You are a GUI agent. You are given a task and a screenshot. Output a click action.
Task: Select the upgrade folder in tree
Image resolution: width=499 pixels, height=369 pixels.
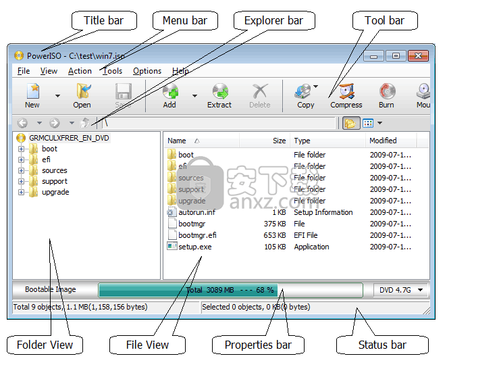coord(55,192)
